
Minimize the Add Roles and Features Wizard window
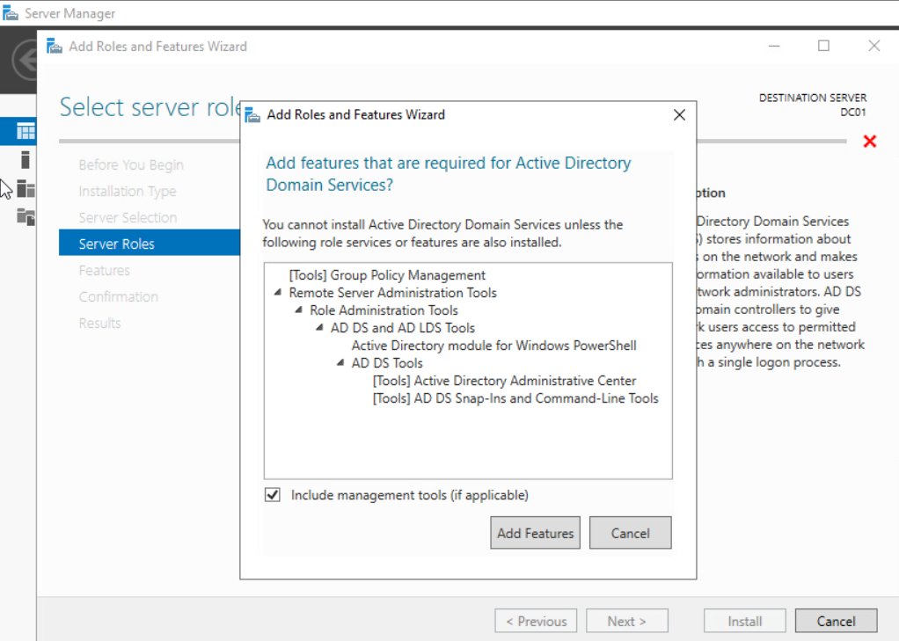[x=774, y=46]
